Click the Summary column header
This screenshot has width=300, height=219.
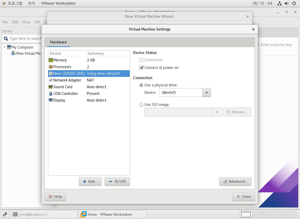coord(108,53)
